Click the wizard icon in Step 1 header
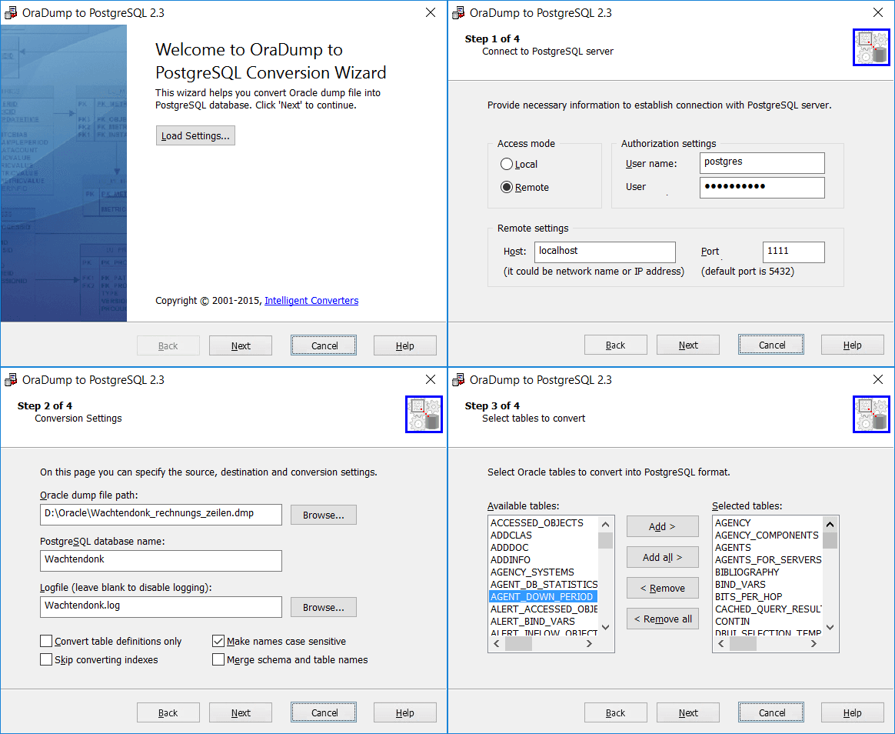 click(x=872, y=48)
